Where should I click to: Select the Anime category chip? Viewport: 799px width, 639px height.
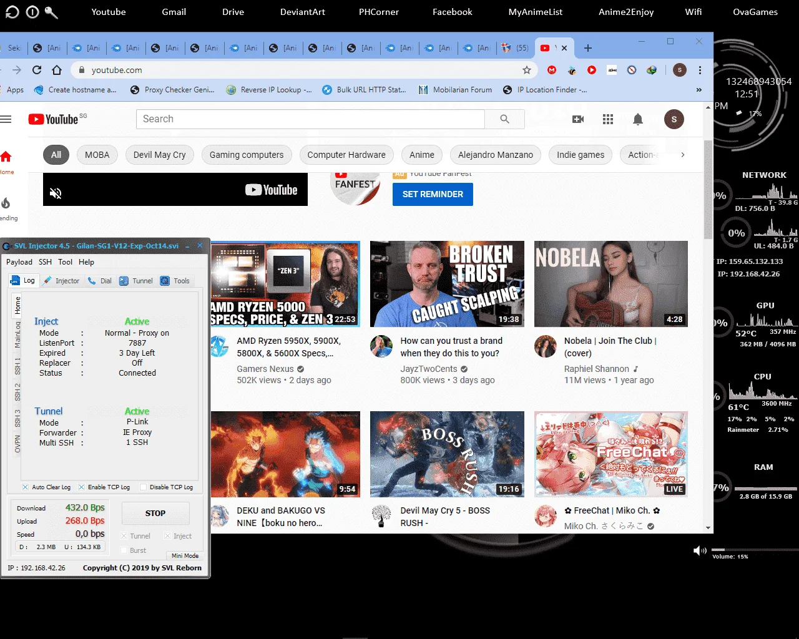pos(422,155)
